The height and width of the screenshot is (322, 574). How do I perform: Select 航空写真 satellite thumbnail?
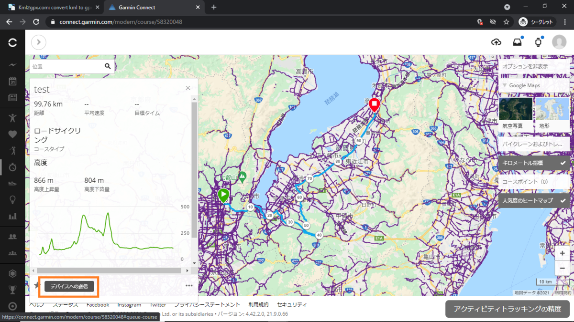pyautogui.click(x=516, y=115)
